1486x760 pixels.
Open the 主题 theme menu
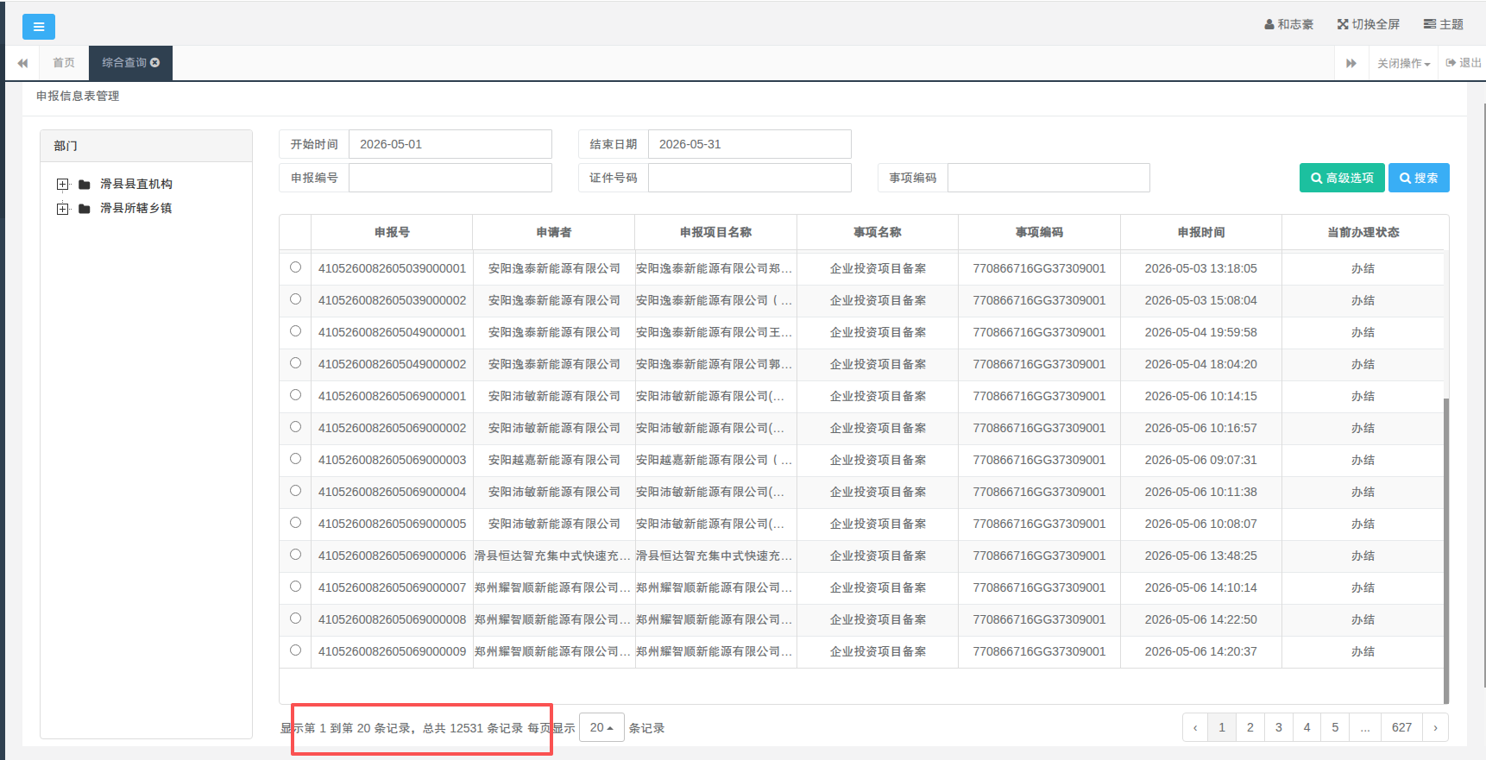tap(1444, 24)
